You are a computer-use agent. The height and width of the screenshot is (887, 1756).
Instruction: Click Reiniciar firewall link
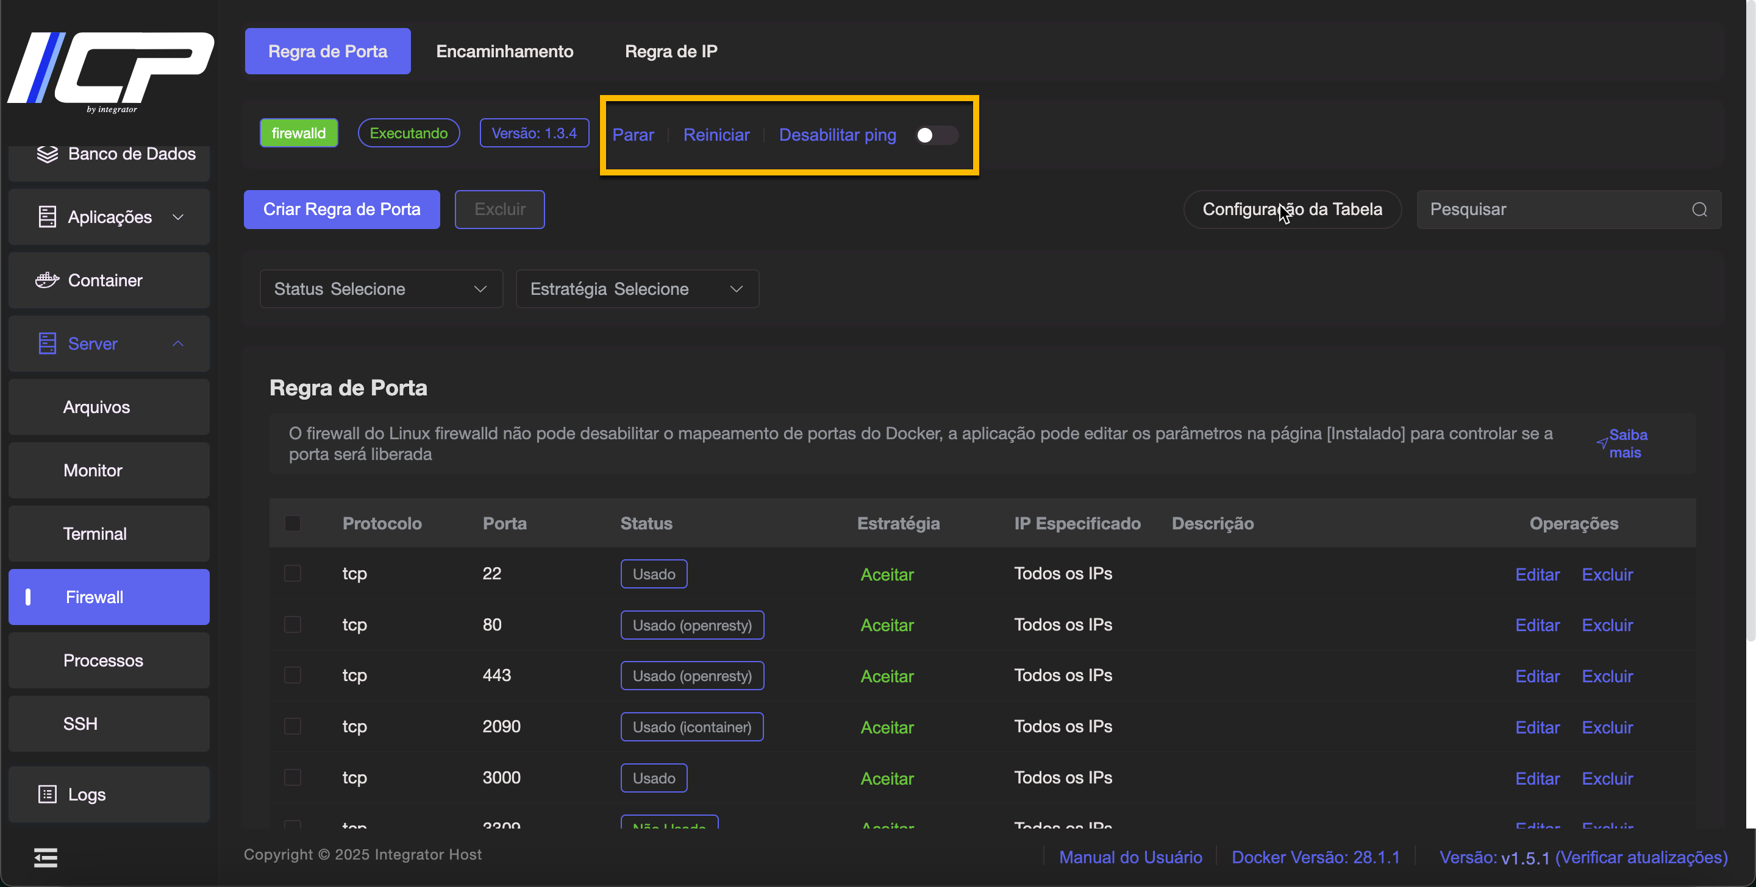716,135
